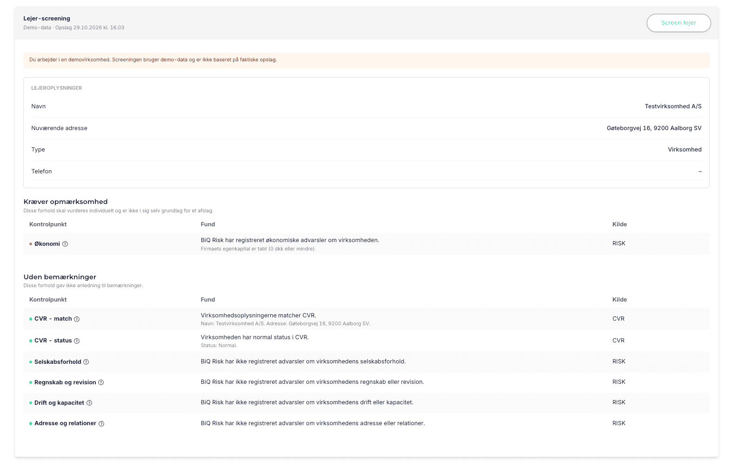
Task: Click the Screen lejer button
Action: (678, 23)
